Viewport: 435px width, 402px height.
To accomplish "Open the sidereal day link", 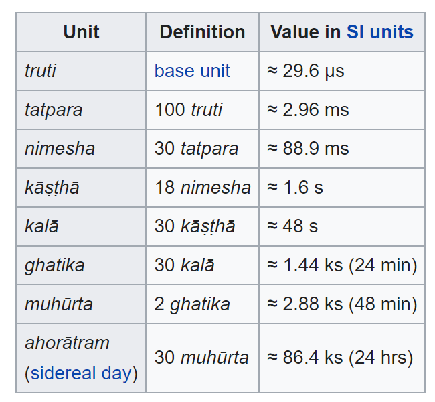I will point(81,373).
